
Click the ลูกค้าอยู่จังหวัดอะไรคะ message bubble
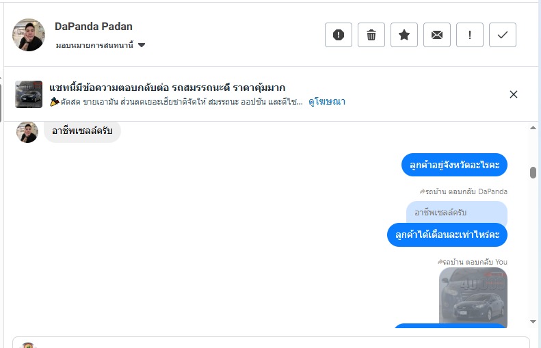[454, 165]
